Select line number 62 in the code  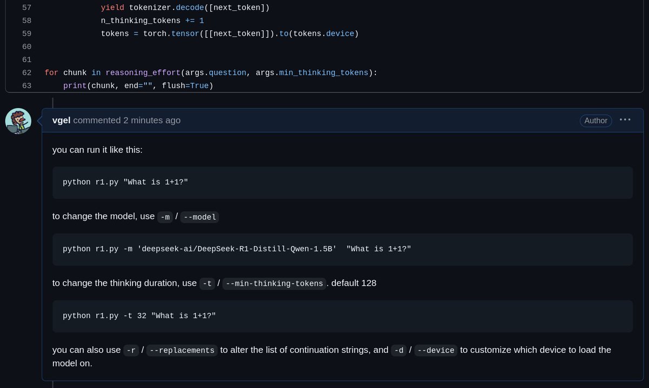coord(27,72)
